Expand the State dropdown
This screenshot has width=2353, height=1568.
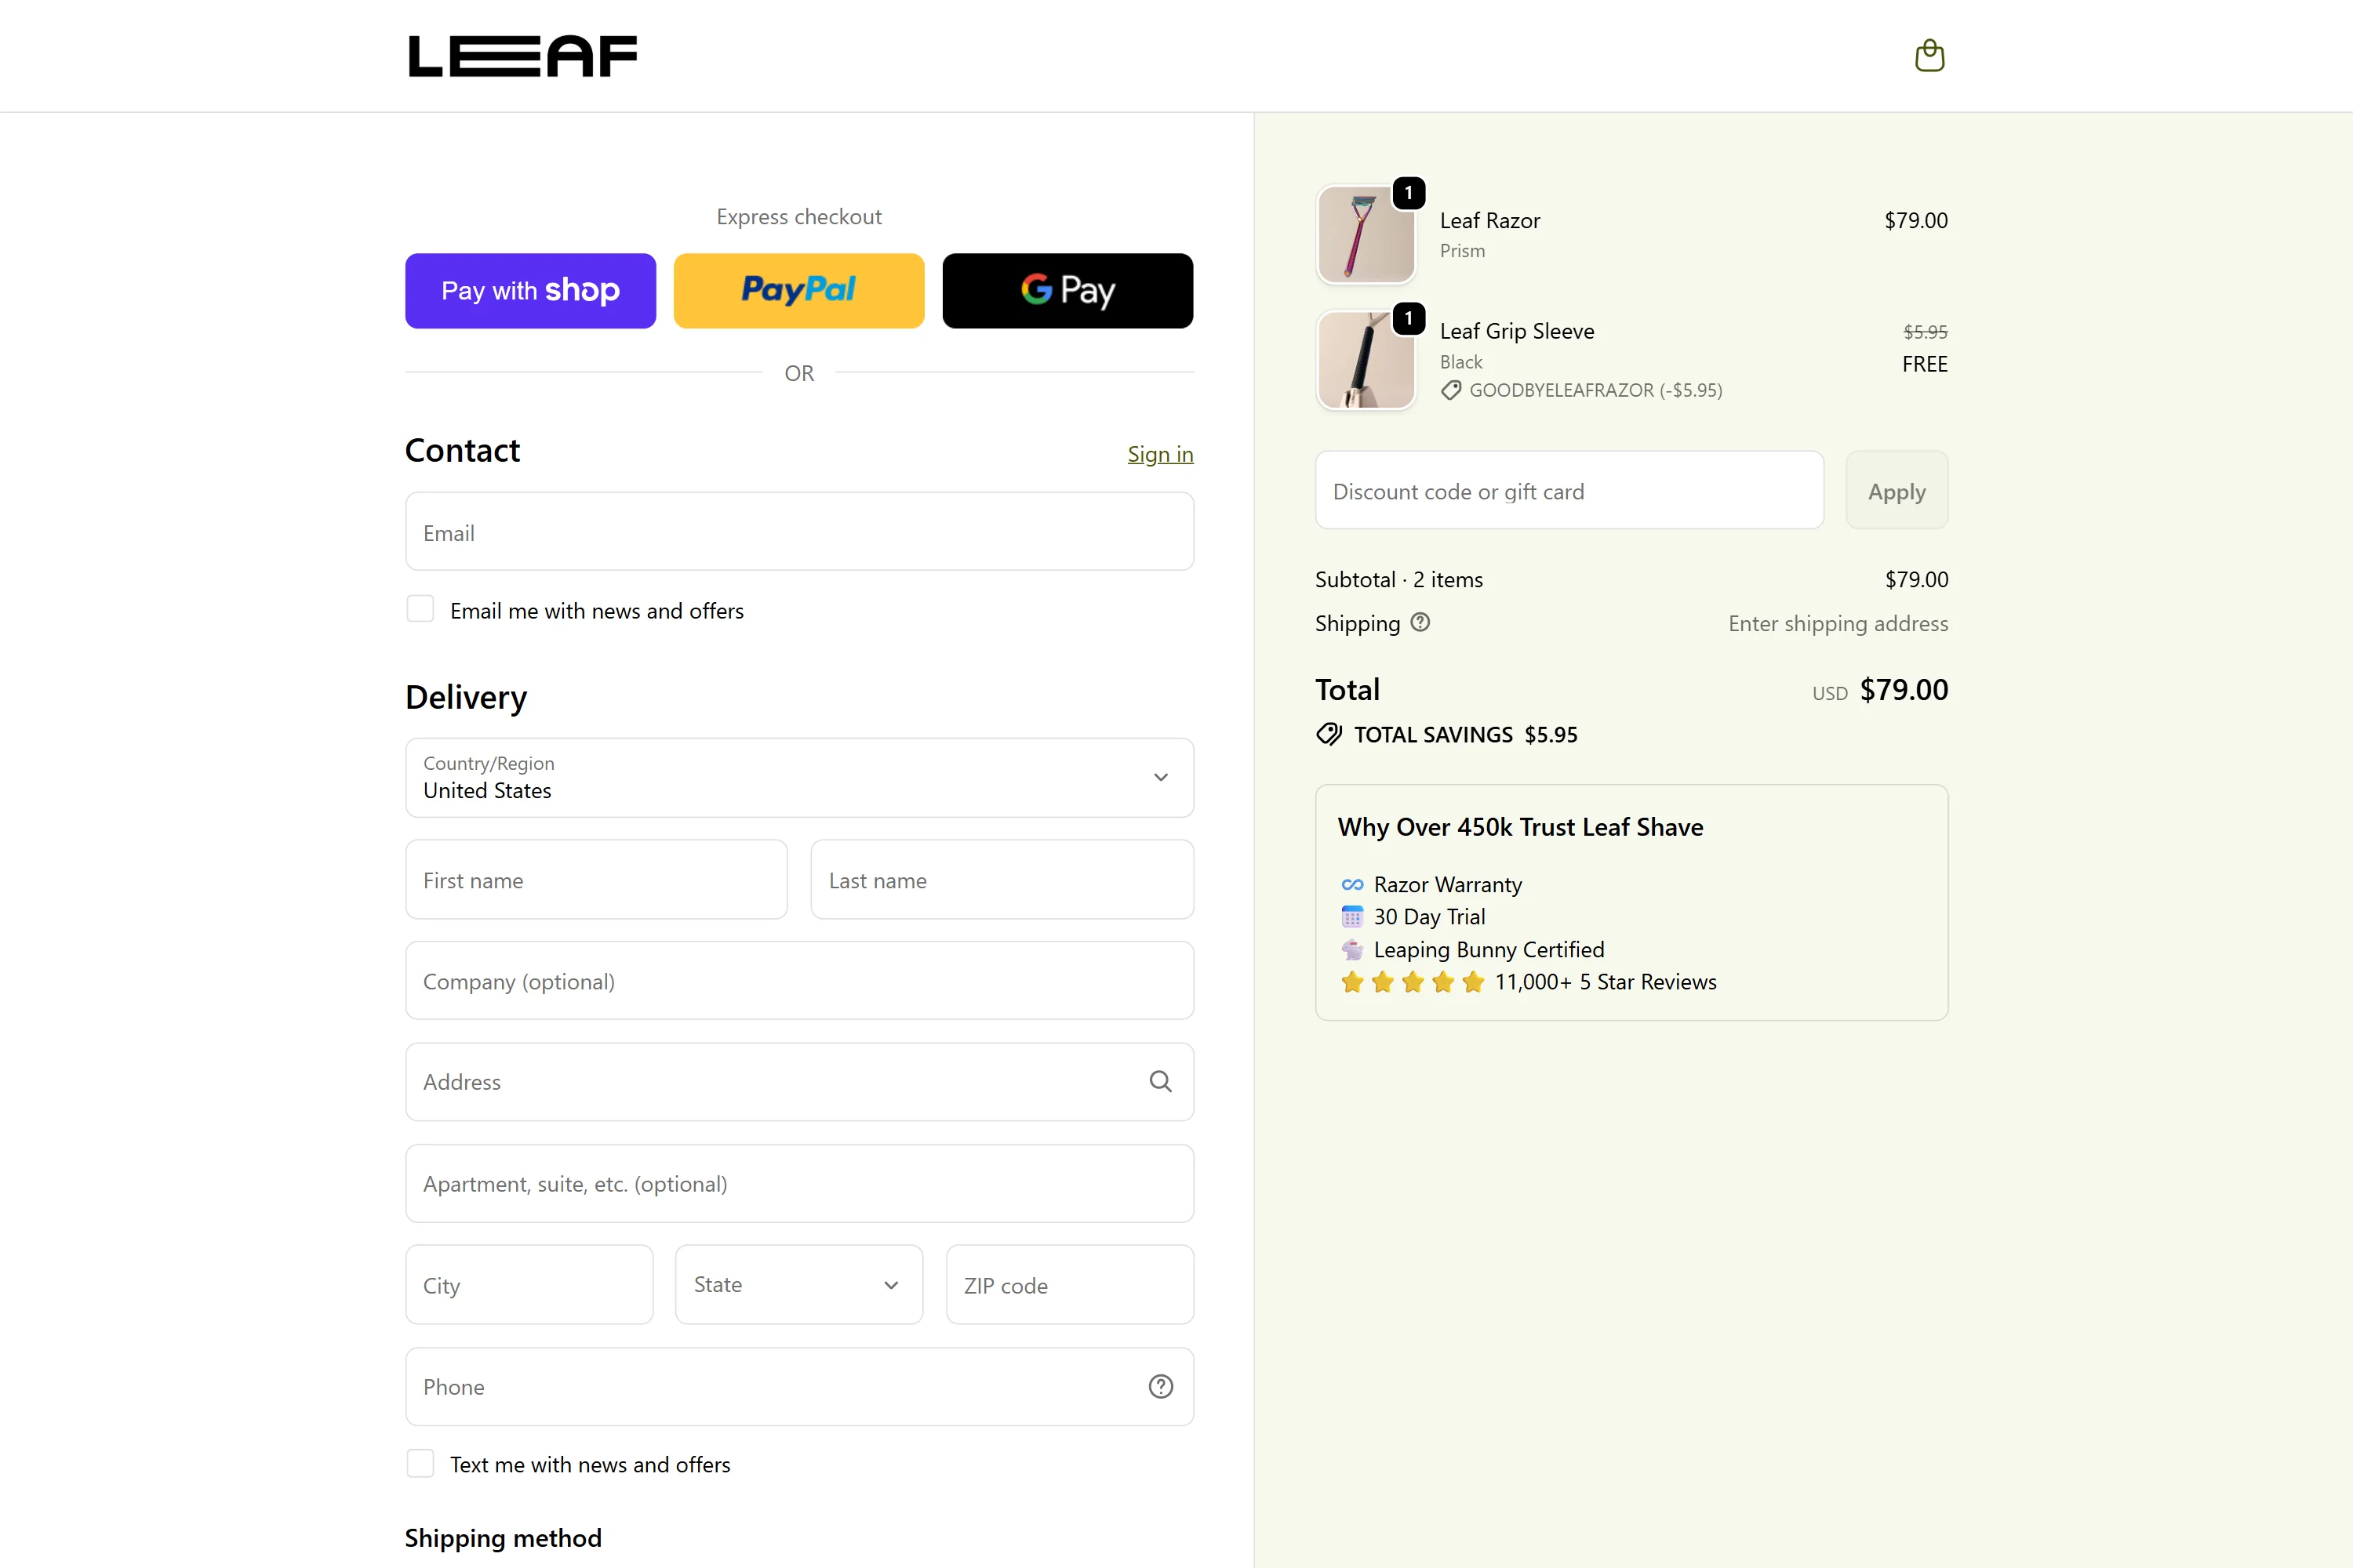(798, 1285)
